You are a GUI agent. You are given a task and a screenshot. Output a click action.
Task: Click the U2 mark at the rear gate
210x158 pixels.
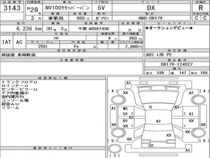pyautogui.click(x=151, y=146)
